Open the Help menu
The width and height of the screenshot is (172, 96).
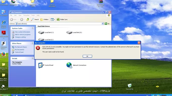(x=38, y=15)
